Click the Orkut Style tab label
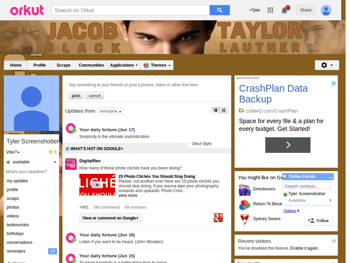 [x=202, y=143]
